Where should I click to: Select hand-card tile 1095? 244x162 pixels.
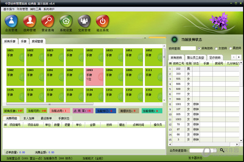pyautogui.click(x=134, y=77)
